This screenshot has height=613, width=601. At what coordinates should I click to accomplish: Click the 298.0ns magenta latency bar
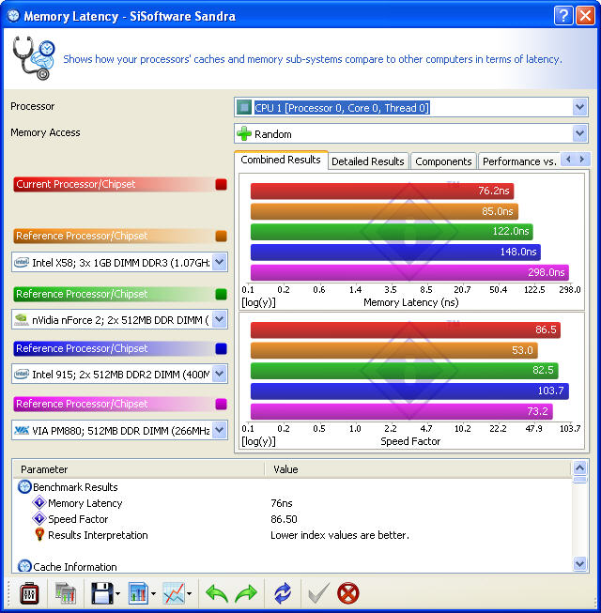click(x=409, y=272)
